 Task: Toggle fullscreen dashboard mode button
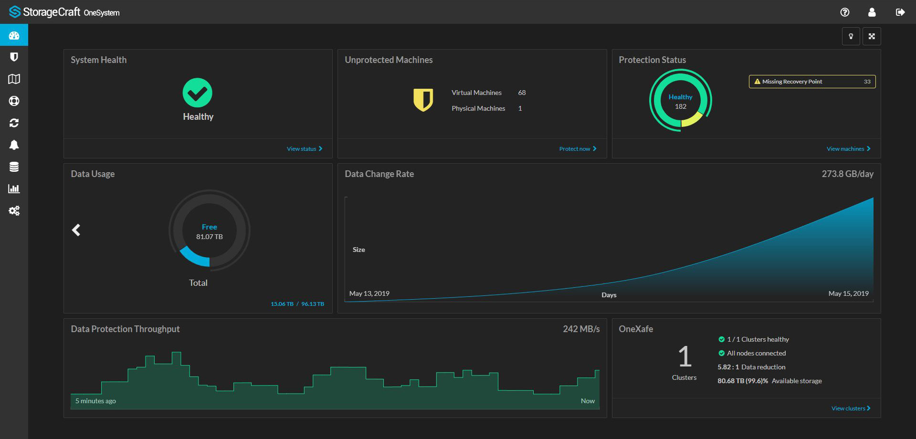click(872, 36)
